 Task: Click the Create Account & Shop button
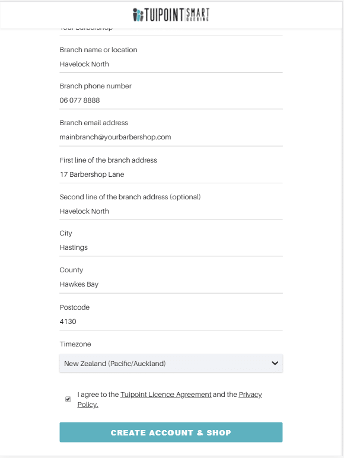pyautogui.click(x=171, y=432)
